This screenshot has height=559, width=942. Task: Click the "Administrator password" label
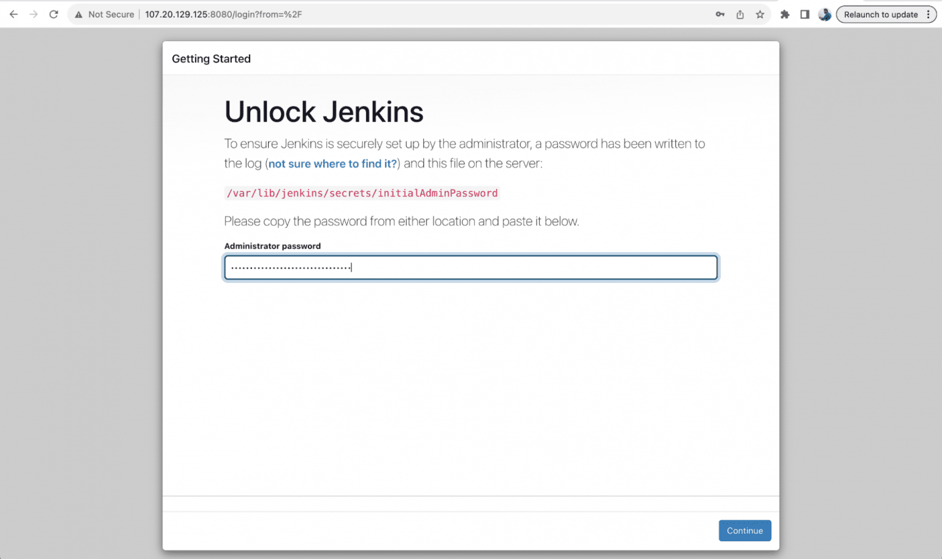coord(272,246)
